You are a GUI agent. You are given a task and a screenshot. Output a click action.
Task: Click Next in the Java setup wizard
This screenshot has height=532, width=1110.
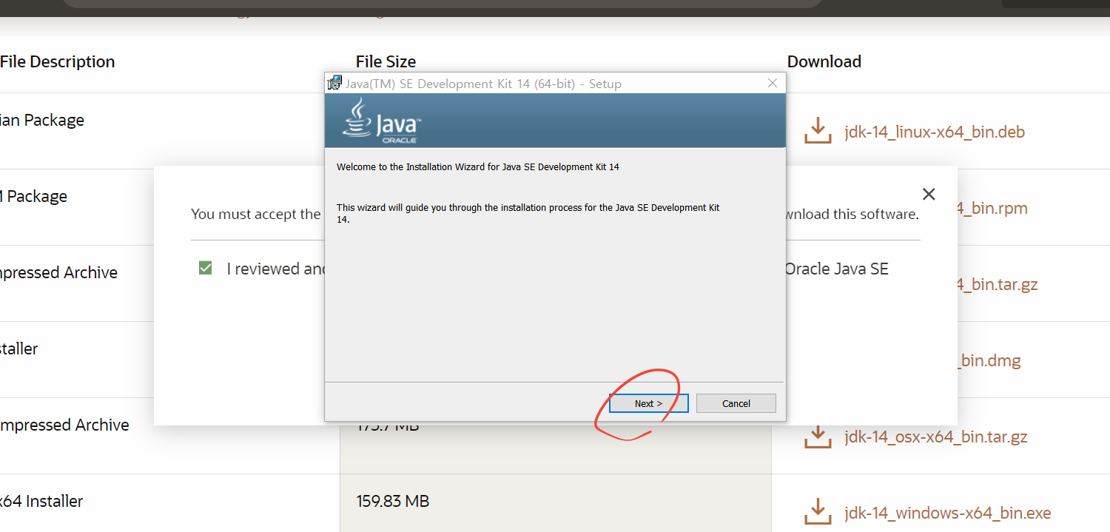(x=648, y=403)
